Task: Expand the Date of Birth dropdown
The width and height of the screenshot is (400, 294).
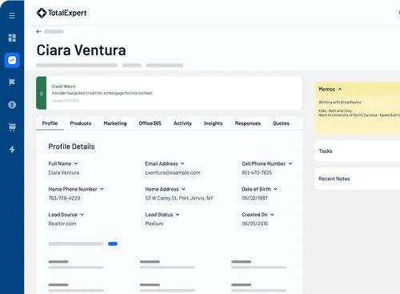Action: click(275, 189)
